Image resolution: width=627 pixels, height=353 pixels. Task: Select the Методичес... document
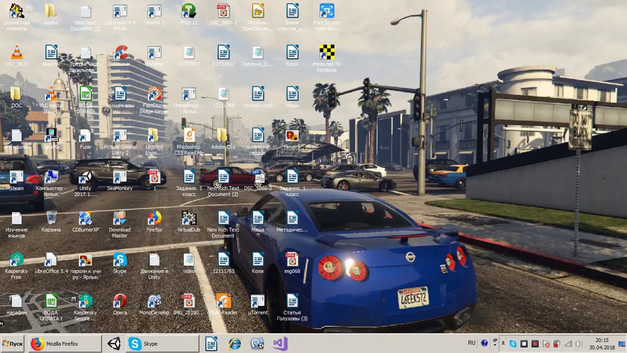tap(292, 221)
